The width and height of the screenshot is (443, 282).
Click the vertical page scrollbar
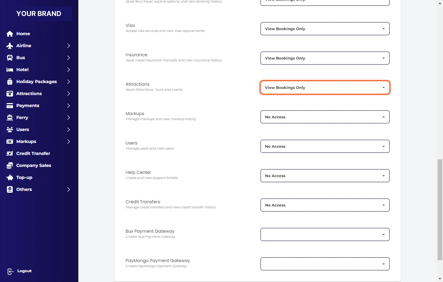[x=440, y=209]
